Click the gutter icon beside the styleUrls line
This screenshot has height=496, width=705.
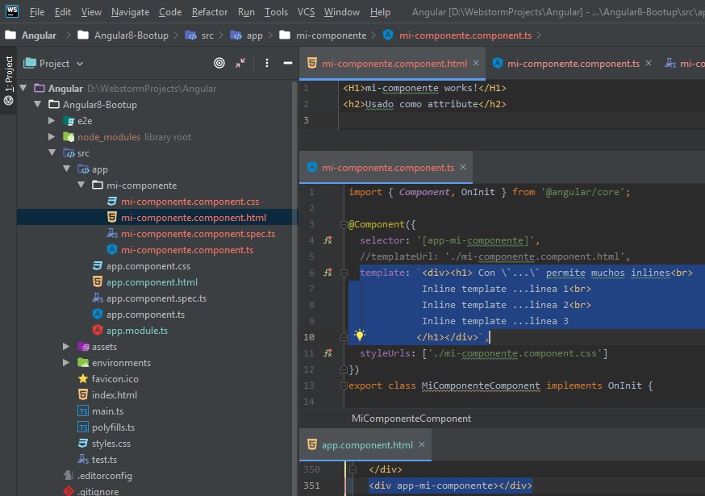coord(327,353)
